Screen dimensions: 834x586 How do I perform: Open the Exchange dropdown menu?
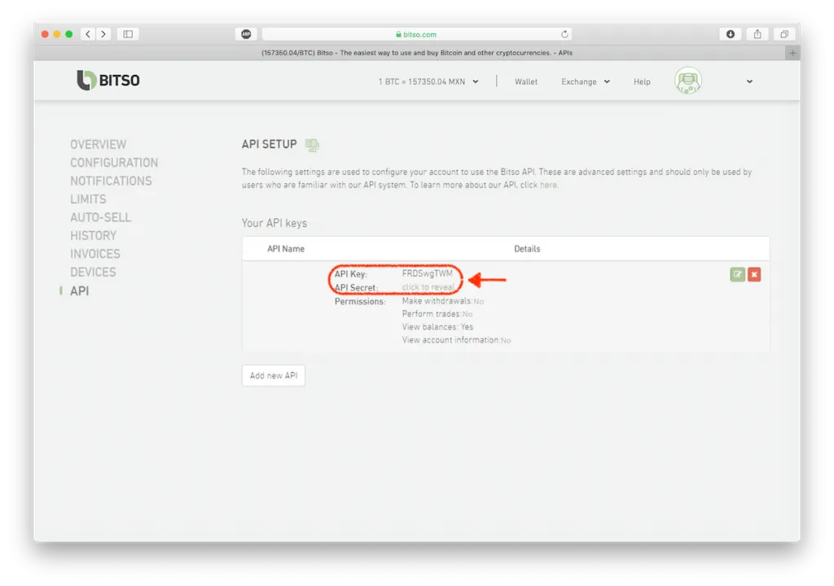[586, 81]
